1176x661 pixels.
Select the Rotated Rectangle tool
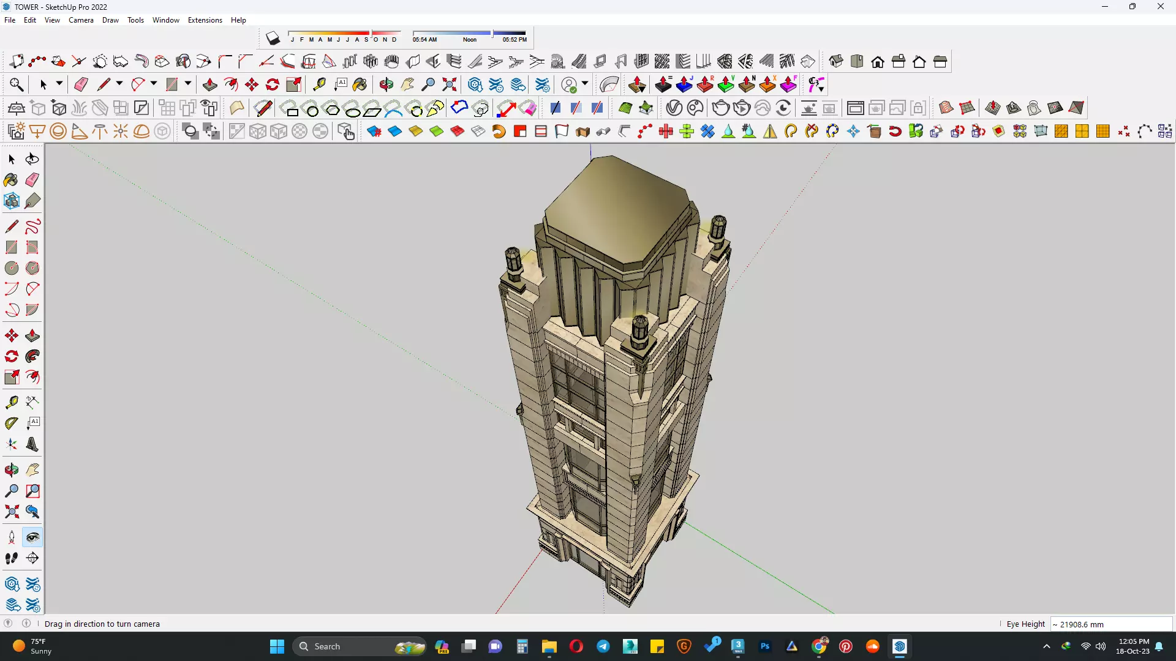[x=32, y=247]
